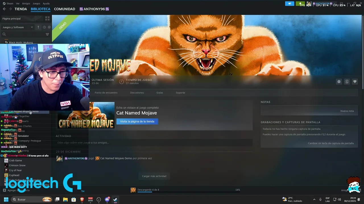Select Cry of Fear in library list

[x=15, y=170]
